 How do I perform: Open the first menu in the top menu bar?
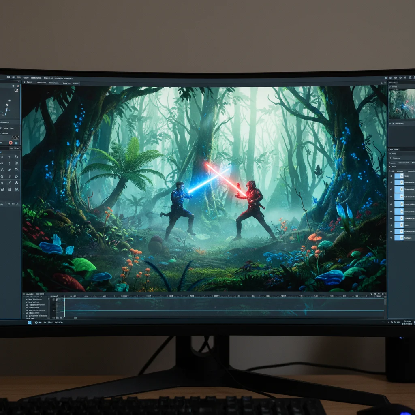click(26, 78)
